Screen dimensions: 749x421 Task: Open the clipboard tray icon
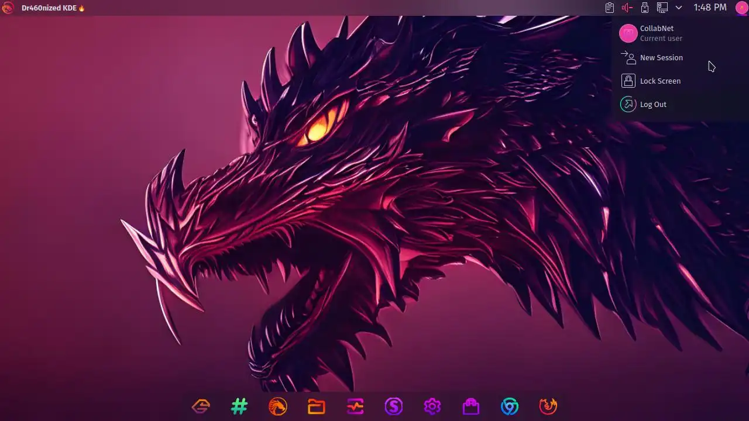point(610,8)
